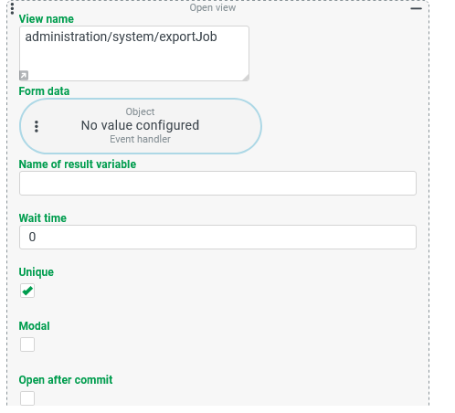Click the Open view panel title
Image resolution: width=455 pixels, height=413 pixels.
[213, 7]
